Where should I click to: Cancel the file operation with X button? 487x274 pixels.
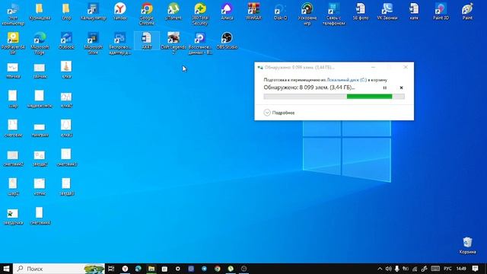[x=401, y=88]
